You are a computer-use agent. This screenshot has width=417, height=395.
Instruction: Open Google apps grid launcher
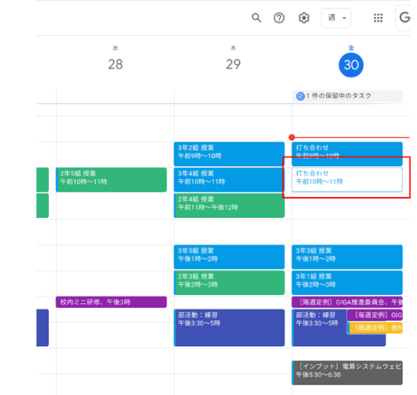point(378,18)
